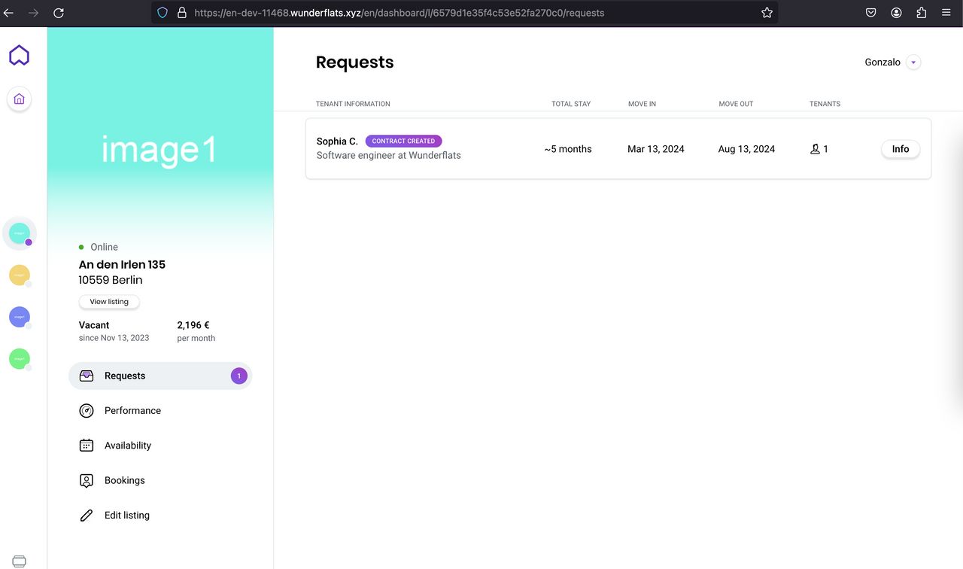Screen dimensions: 963x569
Task: Click the View listing button
Action: click(x=109, y=302)
